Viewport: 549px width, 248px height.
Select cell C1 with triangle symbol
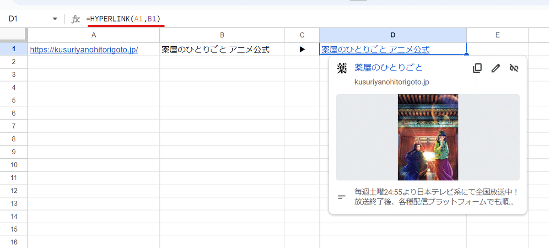(302, 49)
